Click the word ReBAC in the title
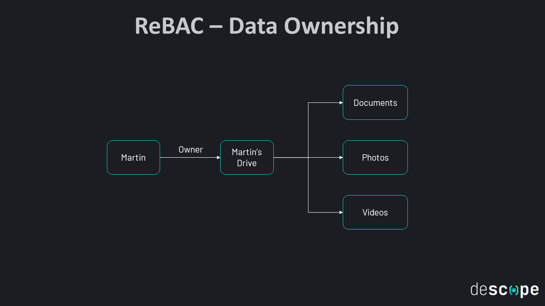 click(x=169, y=26)
